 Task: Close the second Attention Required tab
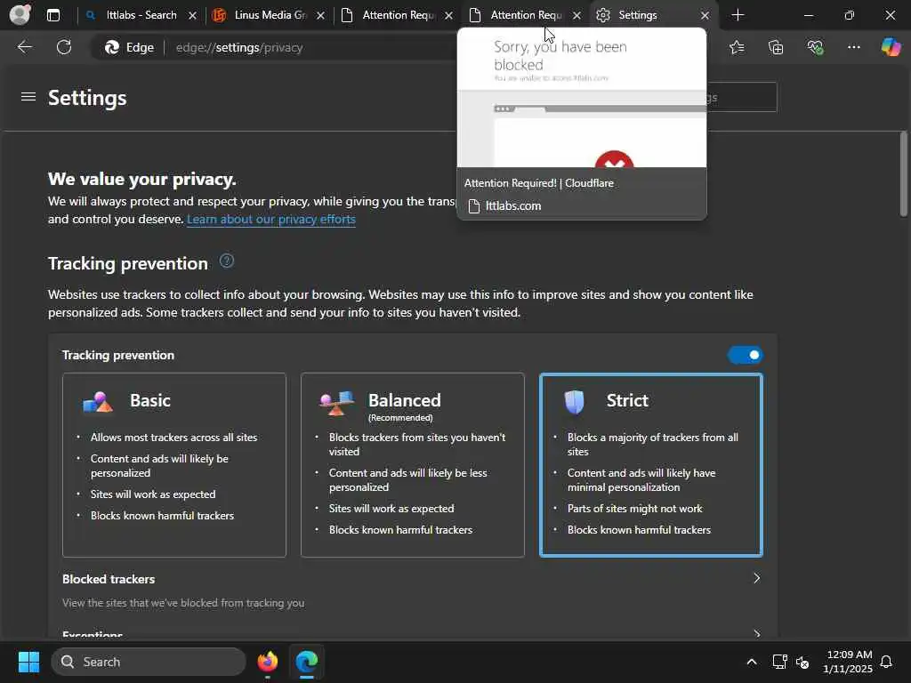click(576, 16)
